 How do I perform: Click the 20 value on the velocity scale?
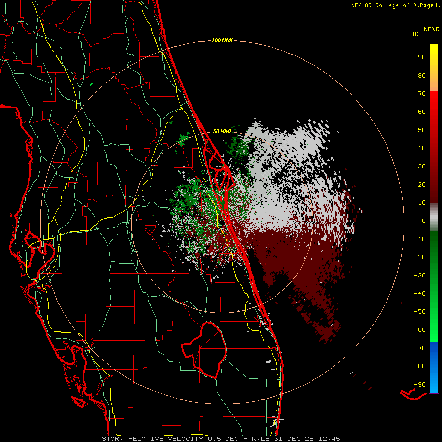[422, 185]
